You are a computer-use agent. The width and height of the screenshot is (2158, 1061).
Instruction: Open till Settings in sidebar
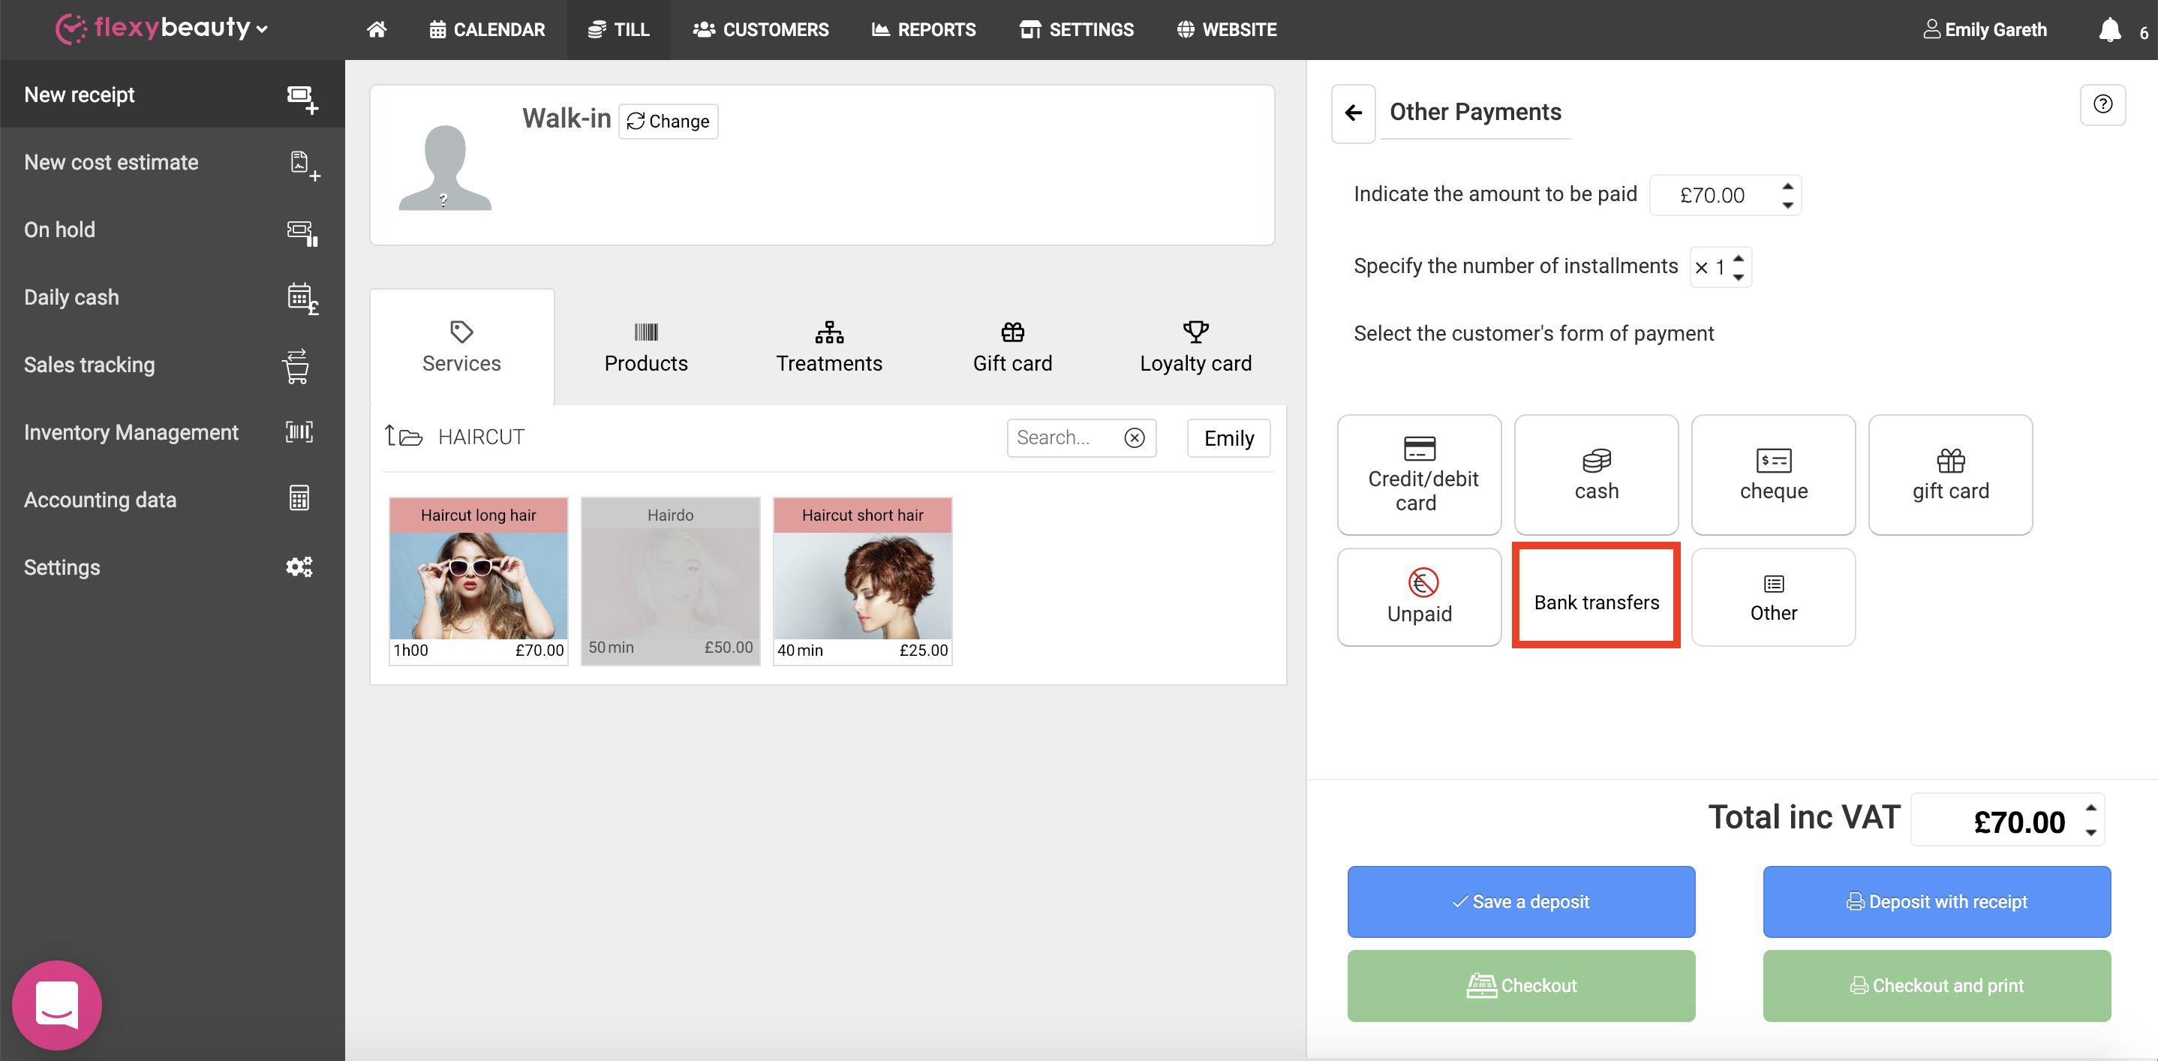pyautogui.click(x=173, y=568)
